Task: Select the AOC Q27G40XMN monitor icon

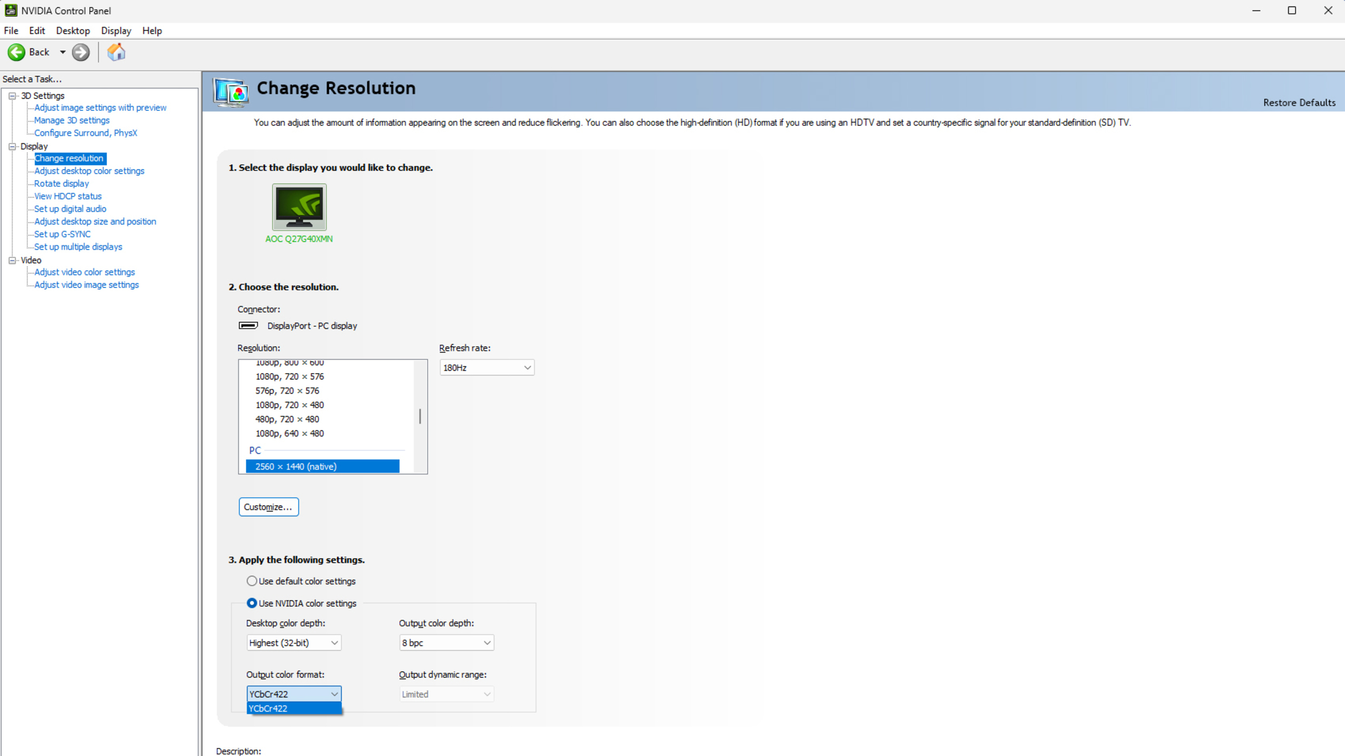Action: (299, 207)
